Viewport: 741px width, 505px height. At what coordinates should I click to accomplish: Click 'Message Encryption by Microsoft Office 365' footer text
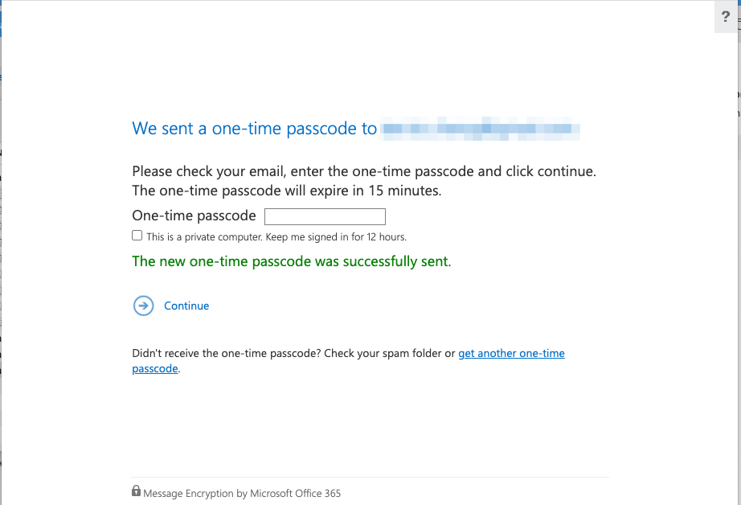click(242, 493)
